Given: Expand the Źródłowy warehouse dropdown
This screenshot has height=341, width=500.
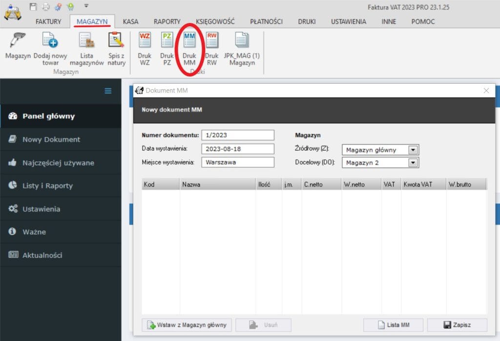Looking at the screenshot, I should (x=413, y=150).
